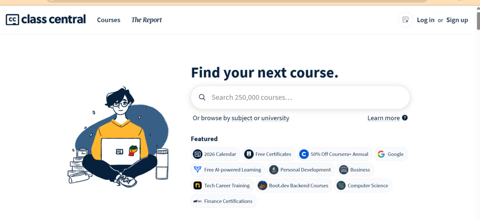Viewport: 480px width, 221px height.
Task: Open Personal Development label
Action: click(305, 169)
